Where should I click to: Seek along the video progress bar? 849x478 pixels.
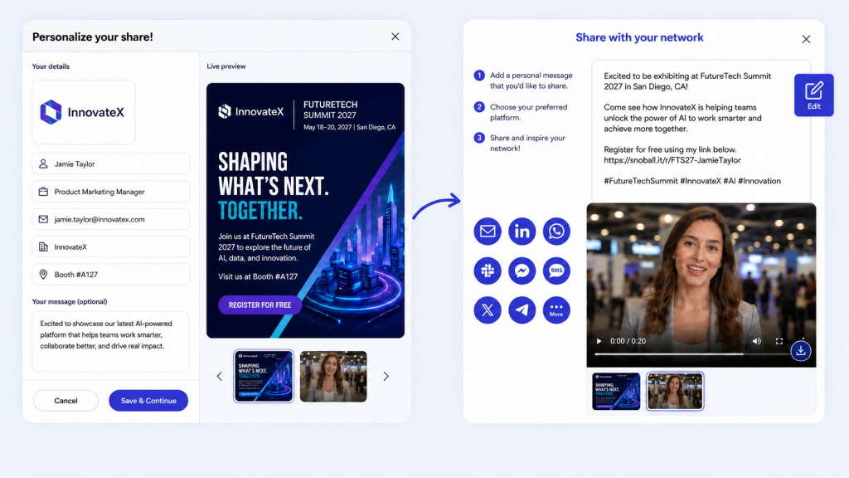[x=692, y=354]
